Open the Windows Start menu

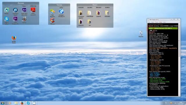(x=3, y=103)
